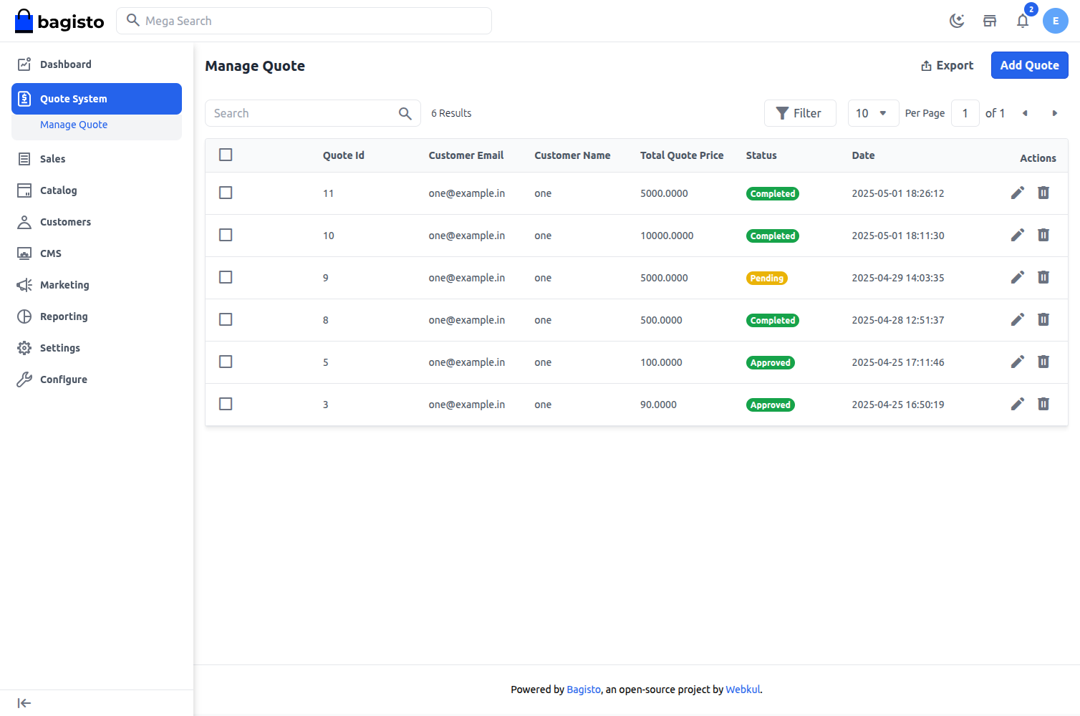Export the quote list

(947, 65)
